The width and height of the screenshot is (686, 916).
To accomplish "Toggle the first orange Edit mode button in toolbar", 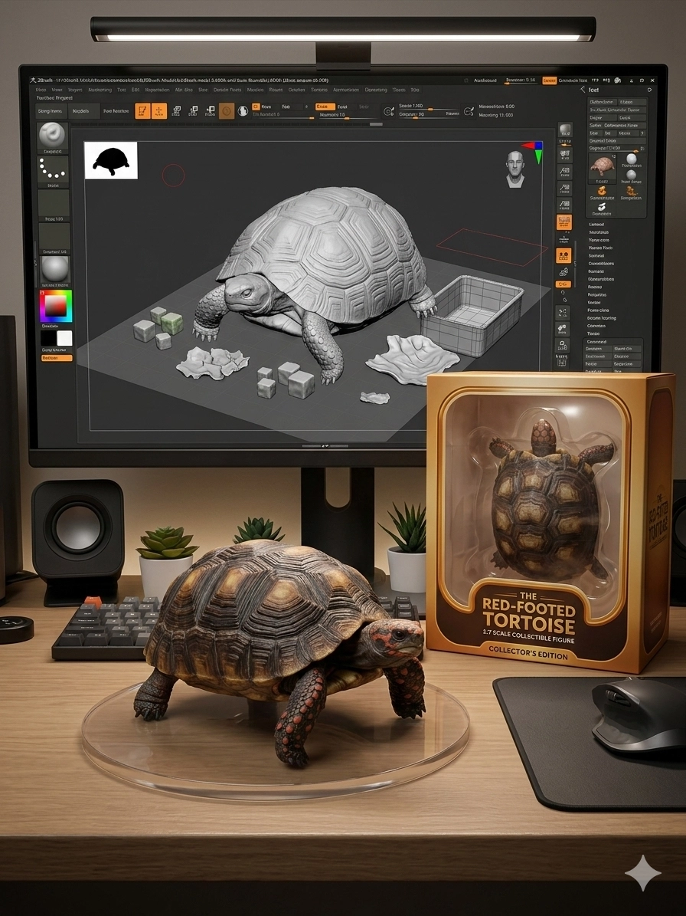I will [x=142, y=111].
